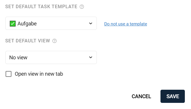The width and height of the screenshot is (191, 109).
Task: Show tooltip icon for default view setting
Action: 55,41
